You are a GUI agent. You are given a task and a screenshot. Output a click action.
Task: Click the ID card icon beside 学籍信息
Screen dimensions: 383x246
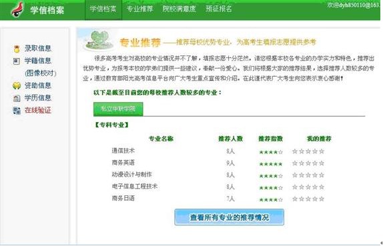(17, 61)
